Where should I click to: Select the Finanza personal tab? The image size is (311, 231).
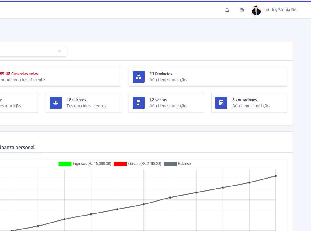click(x=17, y=148)
